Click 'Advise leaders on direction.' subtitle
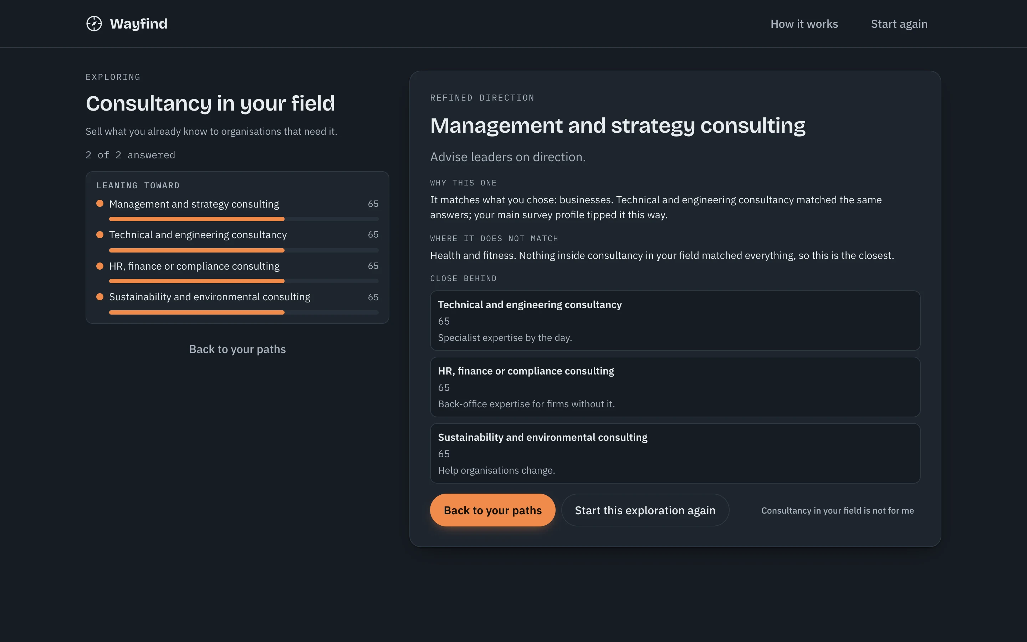The image size is (1027, 642). coord(507,157)
